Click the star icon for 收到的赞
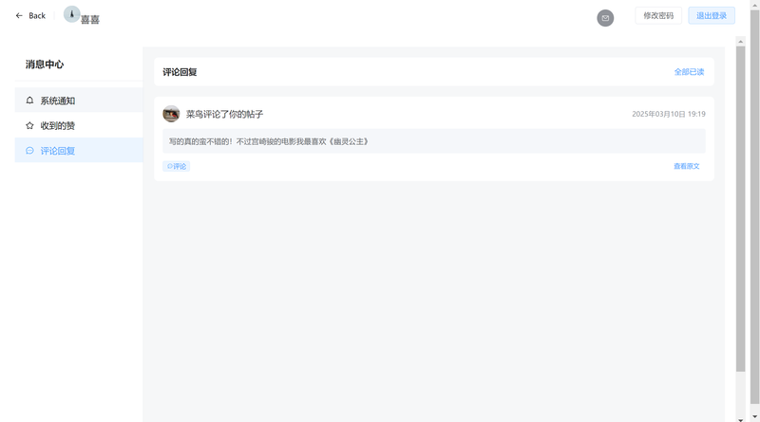This screenshot has width=760, height=422. [29, 125]
